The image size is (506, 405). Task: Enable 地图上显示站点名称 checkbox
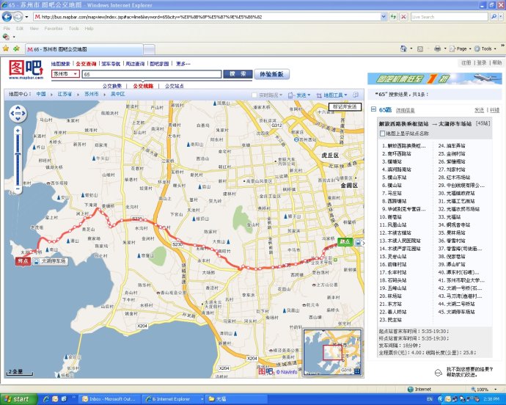click(382, 134)
